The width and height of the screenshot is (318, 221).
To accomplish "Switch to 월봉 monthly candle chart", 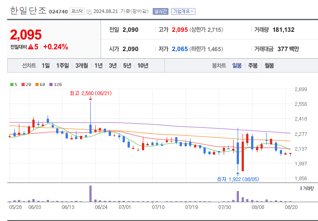I will click(269, 65).
